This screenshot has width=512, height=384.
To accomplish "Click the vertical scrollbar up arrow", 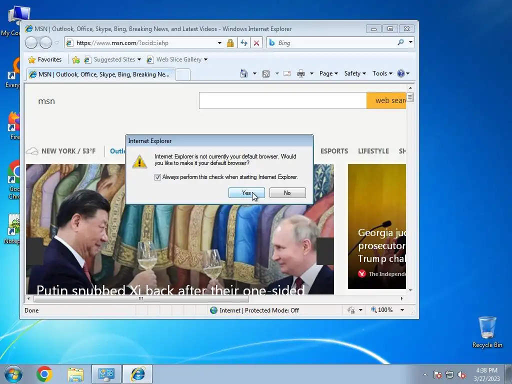I will coord(410,88).
